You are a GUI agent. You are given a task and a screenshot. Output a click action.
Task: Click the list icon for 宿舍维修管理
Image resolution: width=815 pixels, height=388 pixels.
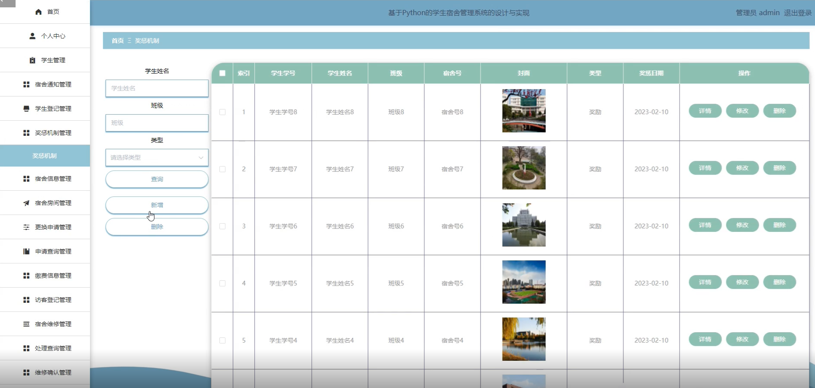pyautogui.click(x=26, y=324)
